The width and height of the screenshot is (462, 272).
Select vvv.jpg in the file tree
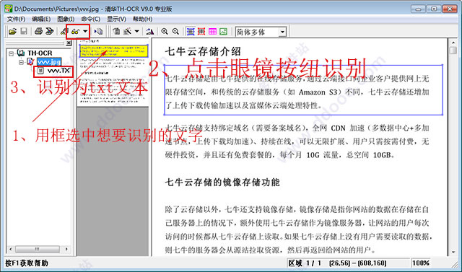(49, 62)
